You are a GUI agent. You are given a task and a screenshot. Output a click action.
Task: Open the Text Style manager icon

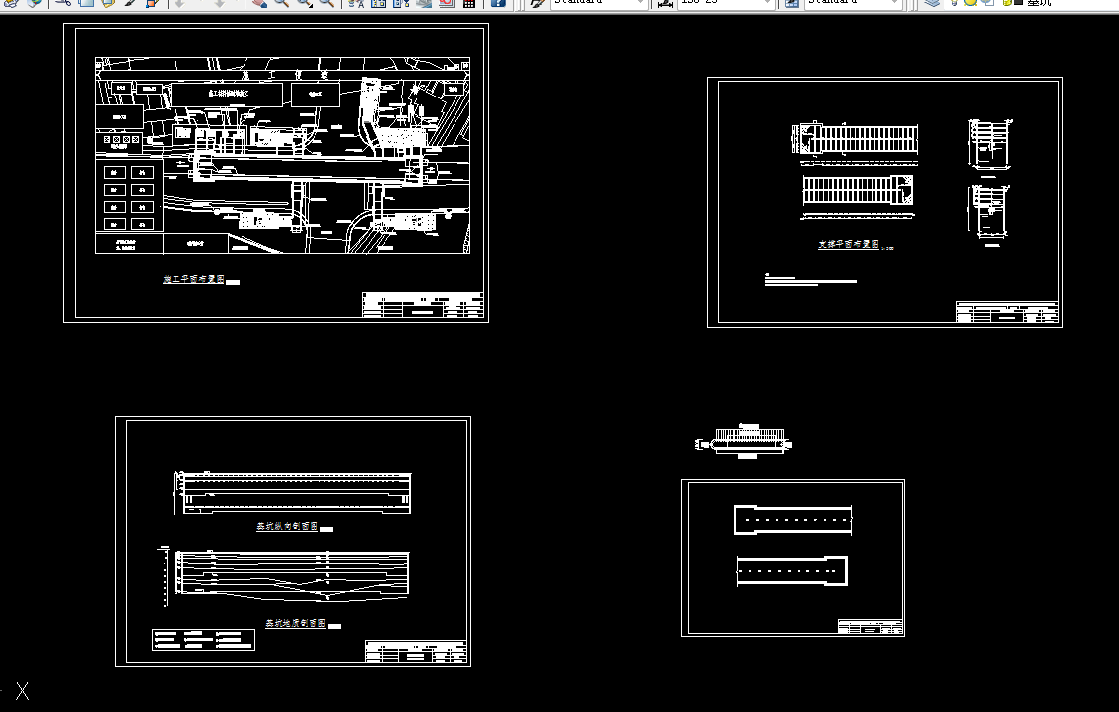click(x=538, y=2)
